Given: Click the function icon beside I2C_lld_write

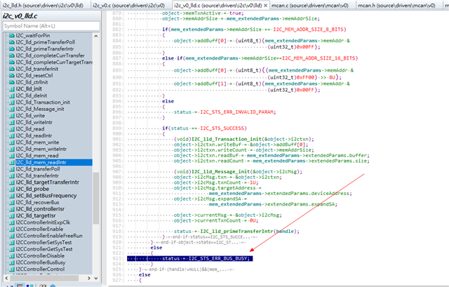Looking at the screenshot, I should 12,116.
